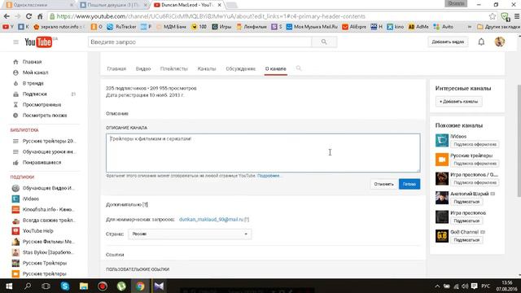Click the YouTube logo
Viewport: 521px width, 293px height.
click(38, 42)
